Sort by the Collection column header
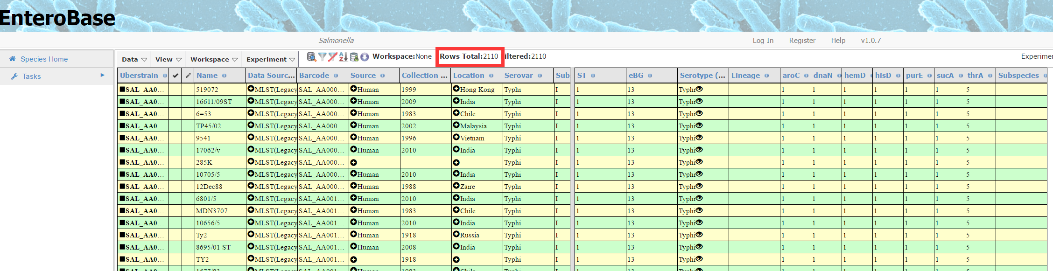1053x271 pixels. [424, 76]
